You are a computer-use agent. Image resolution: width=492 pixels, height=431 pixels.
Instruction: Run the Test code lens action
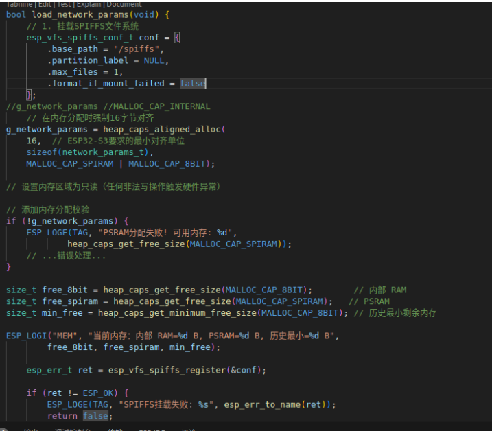(65, 4)
